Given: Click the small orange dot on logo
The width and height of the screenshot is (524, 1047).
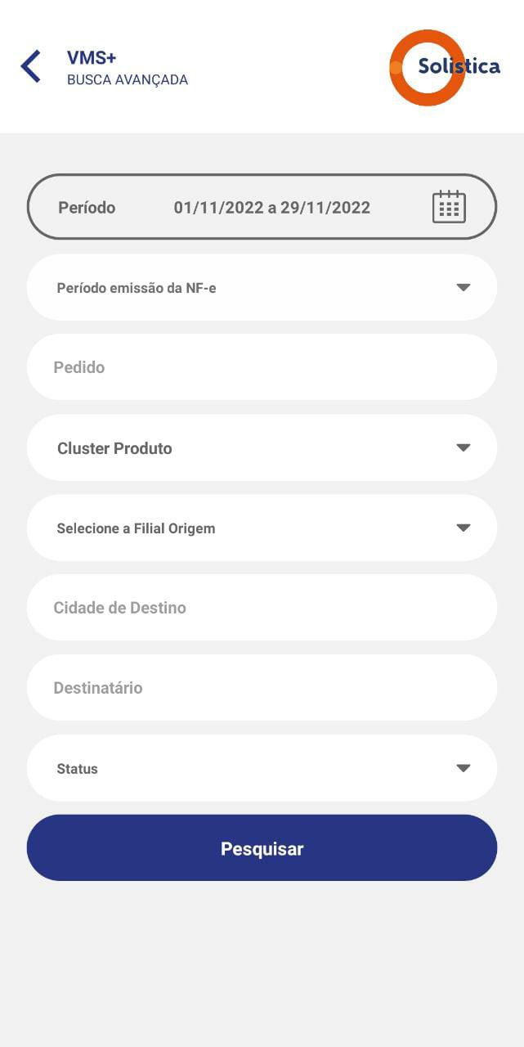Looking at the screenshot, I should click(x=396, y=68).
